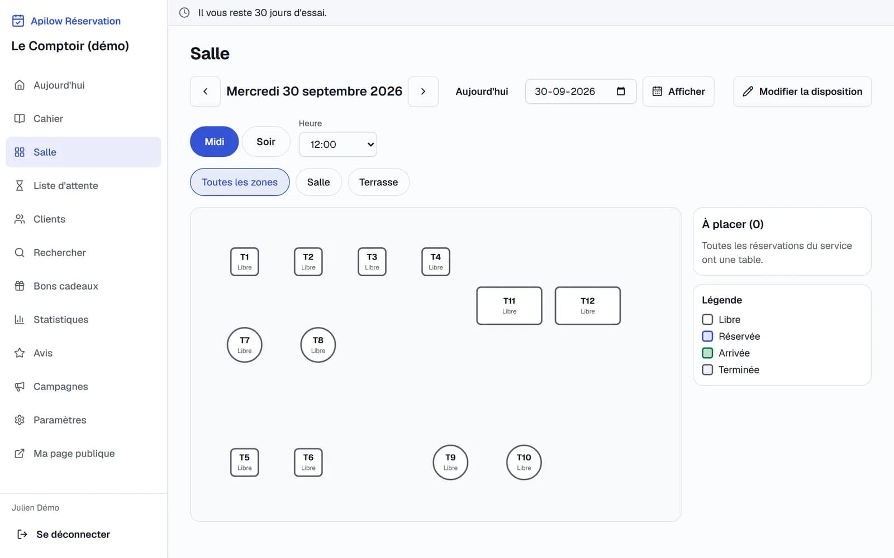Select square table T1
This screenshot has width=894, height=558.
[245, 262]
